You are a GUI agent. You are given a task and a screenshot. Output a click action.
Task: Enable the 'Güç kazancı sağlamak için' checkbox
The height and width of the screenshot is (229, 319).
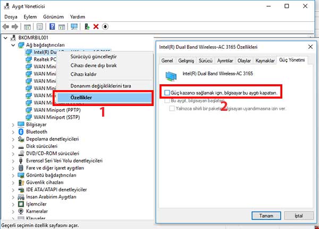tap(167, 93)
